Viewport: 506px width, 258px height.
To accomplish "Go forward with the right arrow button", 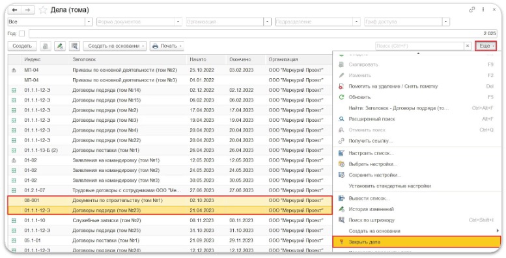I will [27, 10].
